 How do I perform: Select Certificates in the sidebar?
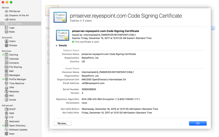[20, 24]
